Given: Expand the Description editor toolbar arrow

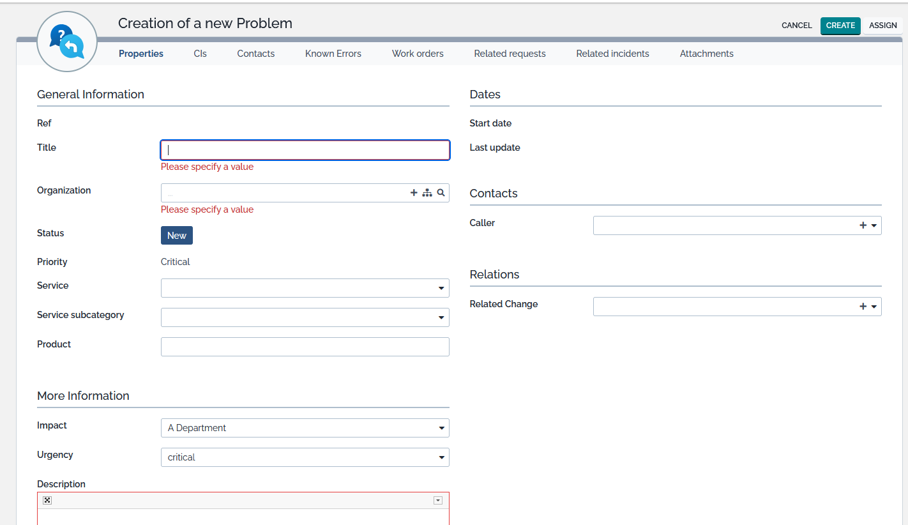Looking at the screenshot, I should (x=438, y=501).
